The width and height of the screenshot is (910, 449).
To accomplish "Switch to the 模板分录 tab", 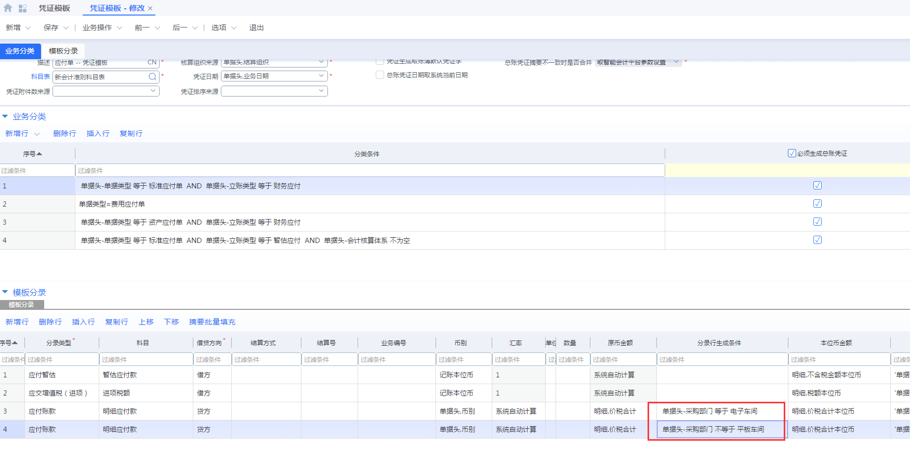I will click(63, 51).
